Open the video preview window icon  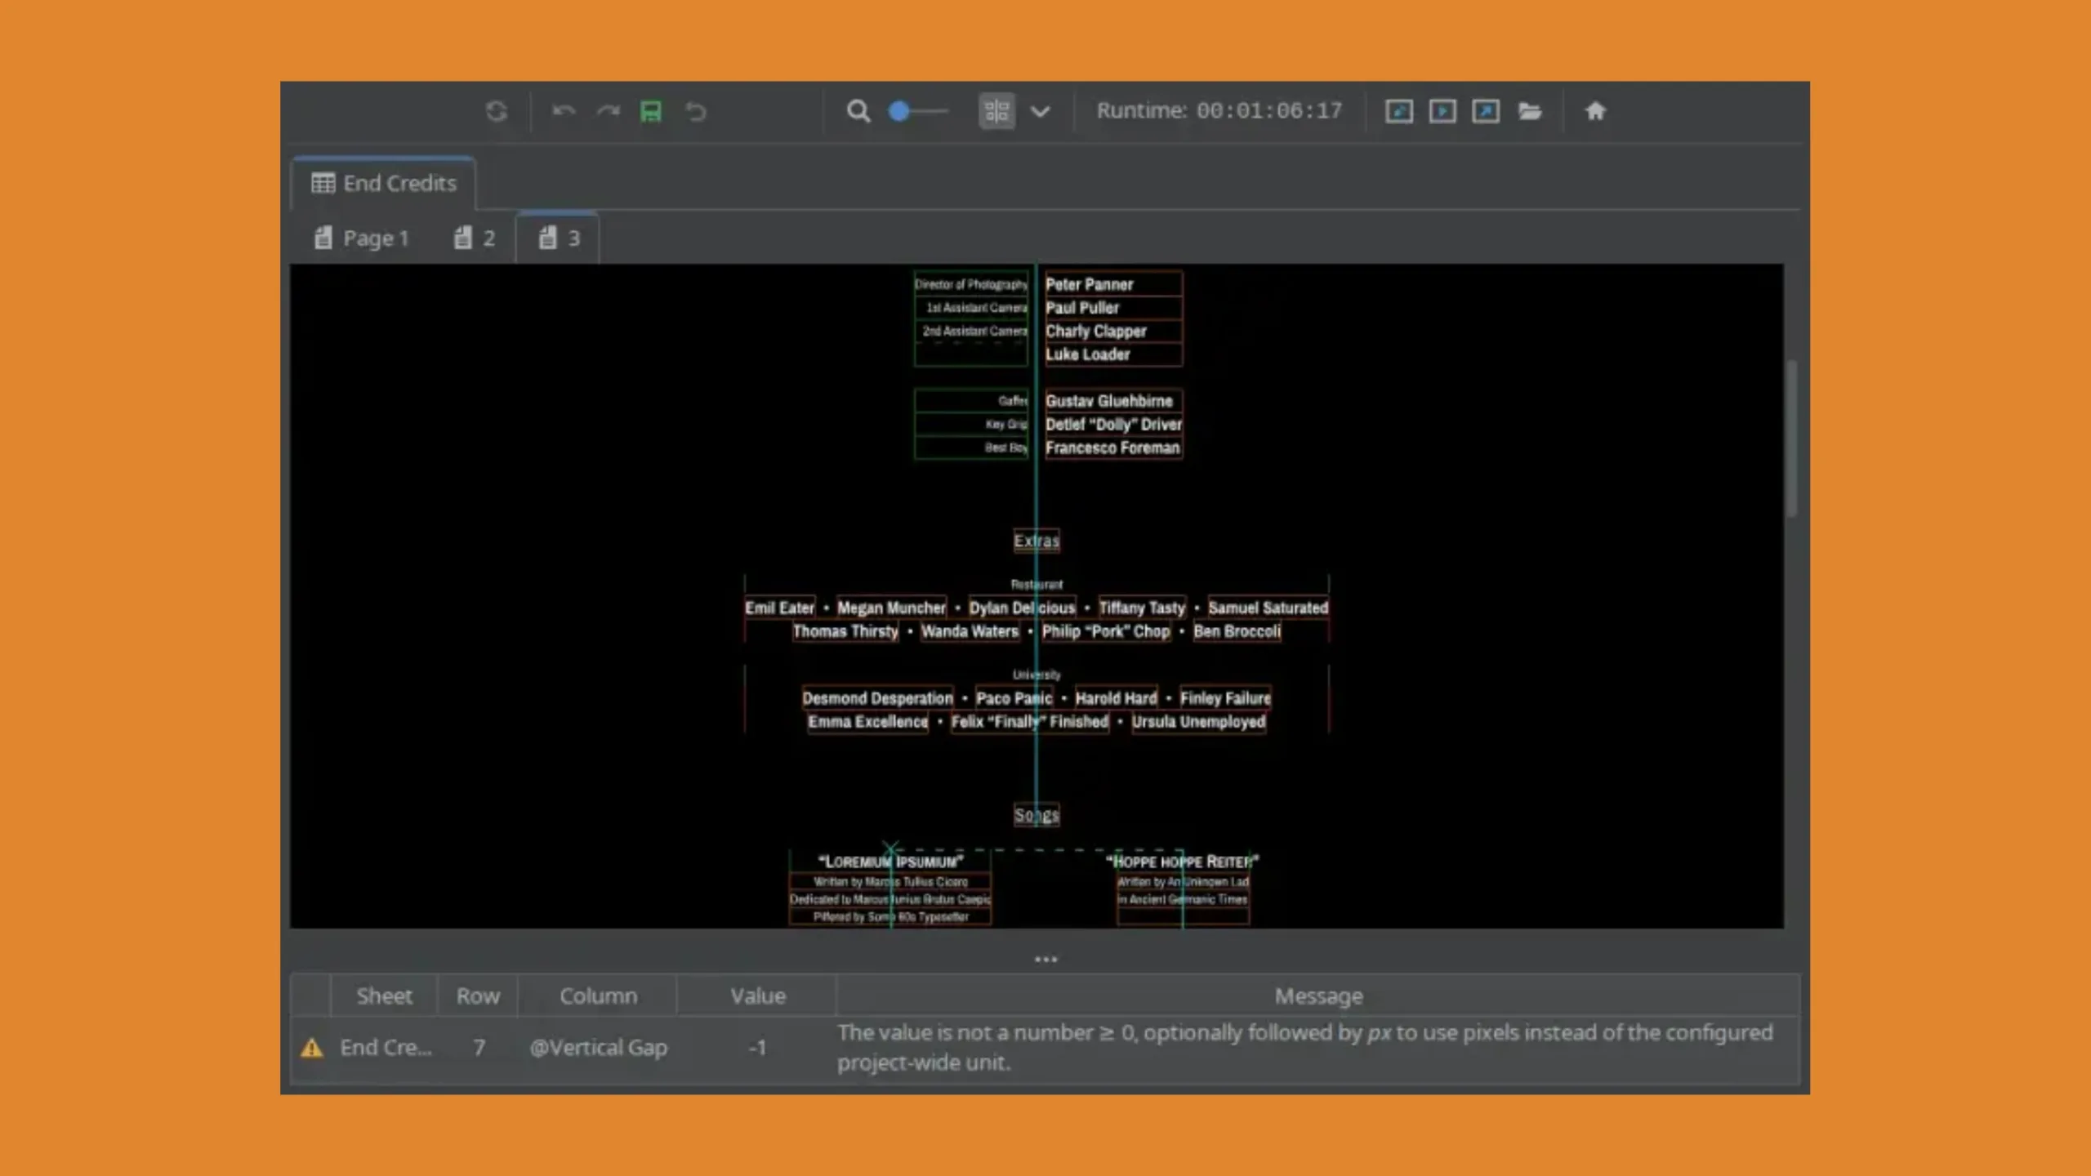[x=1442, y=111]
